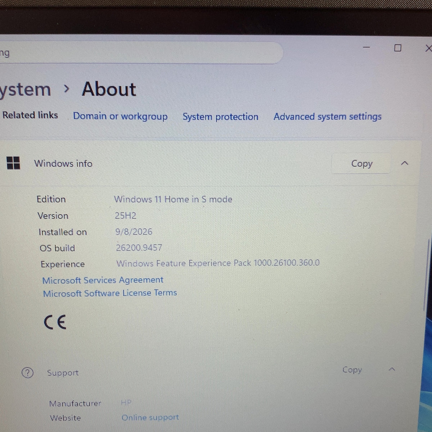Click the Manufacturer value 'HP'

click(x=126, y=402)
